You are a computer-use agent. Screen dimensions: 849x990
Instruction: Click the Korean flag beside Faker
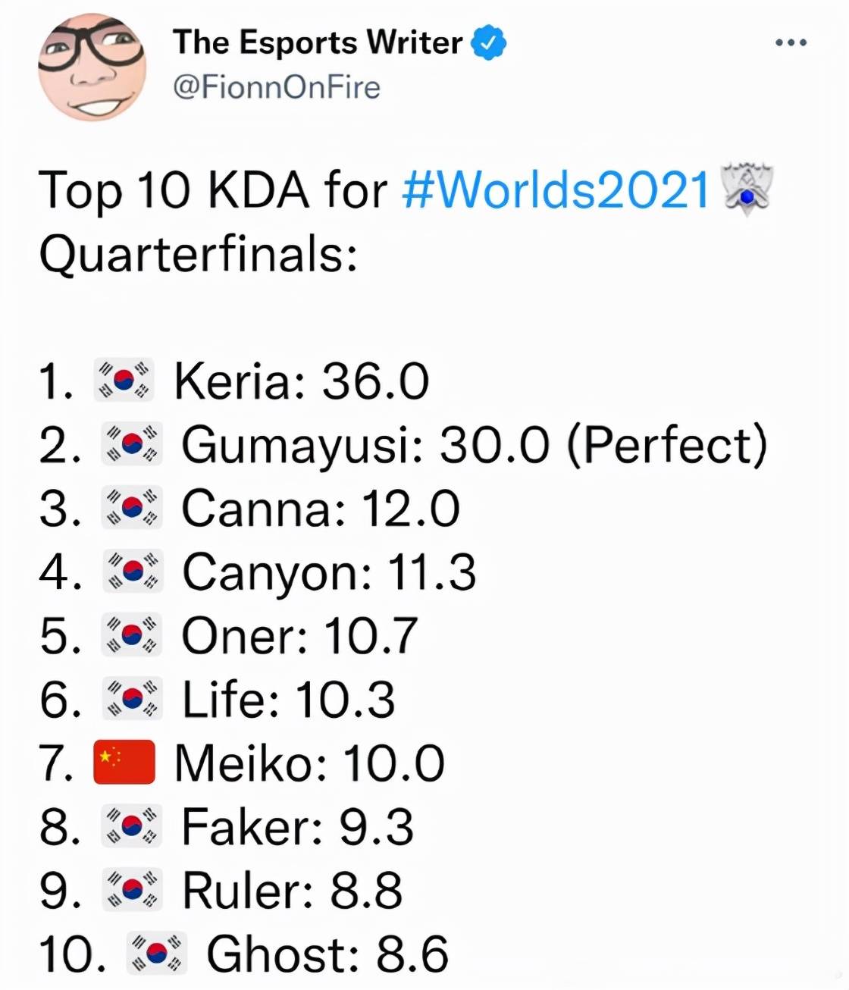click(132, 826)
